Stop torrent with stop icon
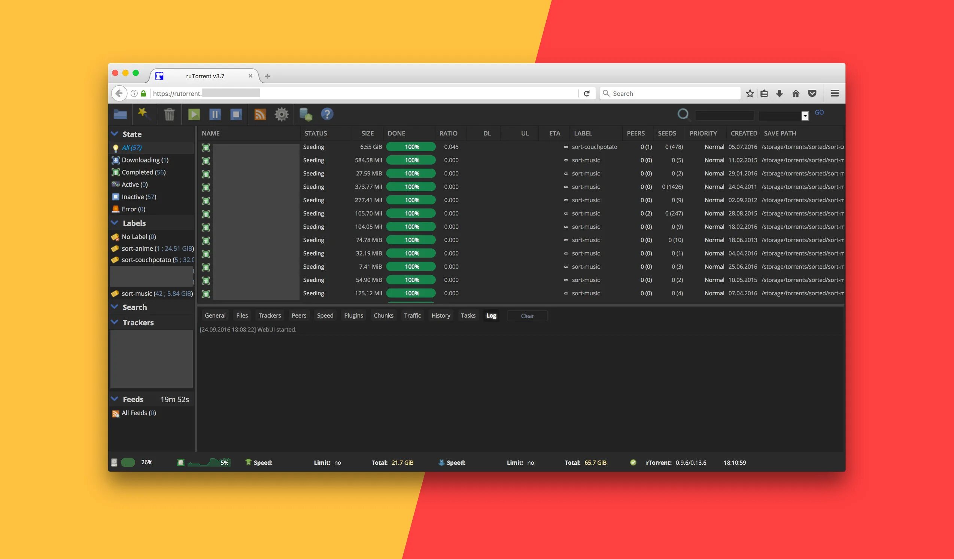Screen dimensions: 954x559 pos(236,114)
